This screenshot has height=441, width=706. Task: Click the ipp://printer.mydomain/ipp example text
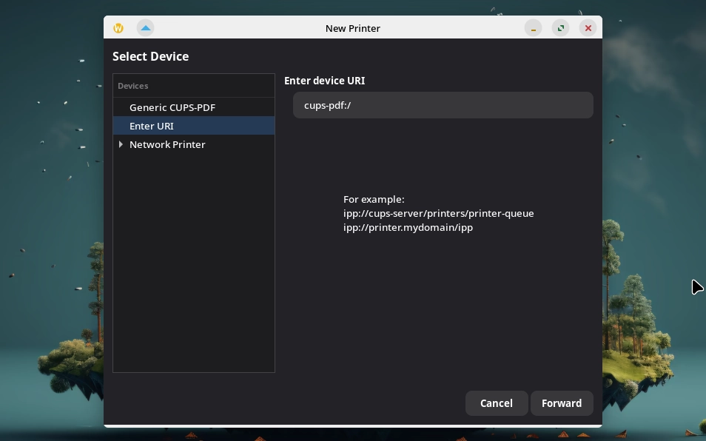point(408,227)
